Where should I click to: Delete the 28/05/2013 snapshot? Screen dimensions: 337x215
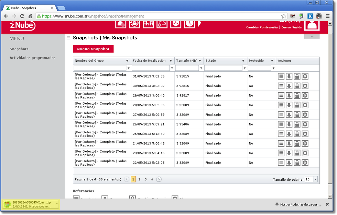point(305,105)
